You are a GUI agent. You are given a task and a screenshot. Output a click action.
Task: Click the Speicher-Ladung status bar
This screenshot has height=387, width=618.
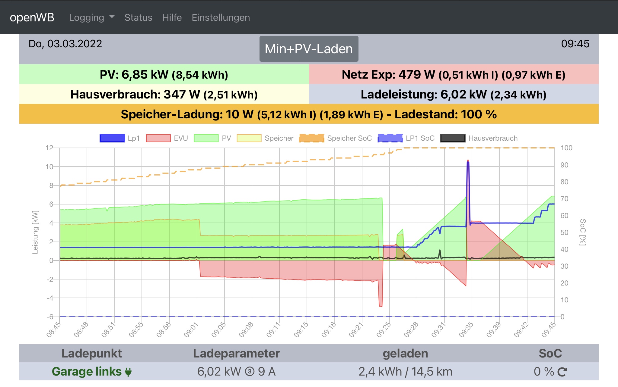pyautogui.click(x=309, y=114)
